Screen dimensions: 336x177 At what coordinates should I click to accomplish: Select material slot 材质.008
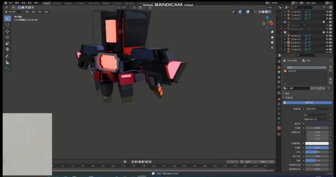[305, 71]
